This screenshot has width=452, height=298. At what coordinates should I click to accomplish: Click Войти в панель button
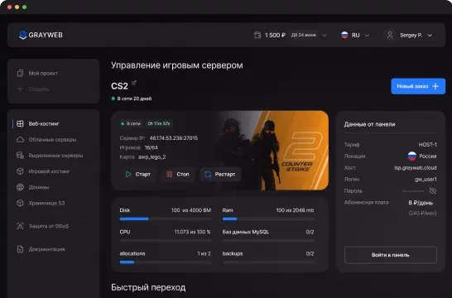(390, 255)
